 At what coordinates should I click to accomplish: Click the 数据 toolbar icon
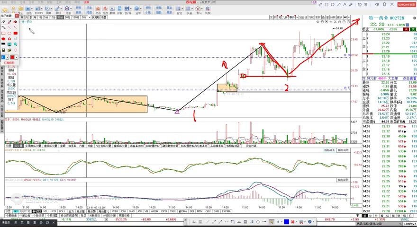(112, 10)
